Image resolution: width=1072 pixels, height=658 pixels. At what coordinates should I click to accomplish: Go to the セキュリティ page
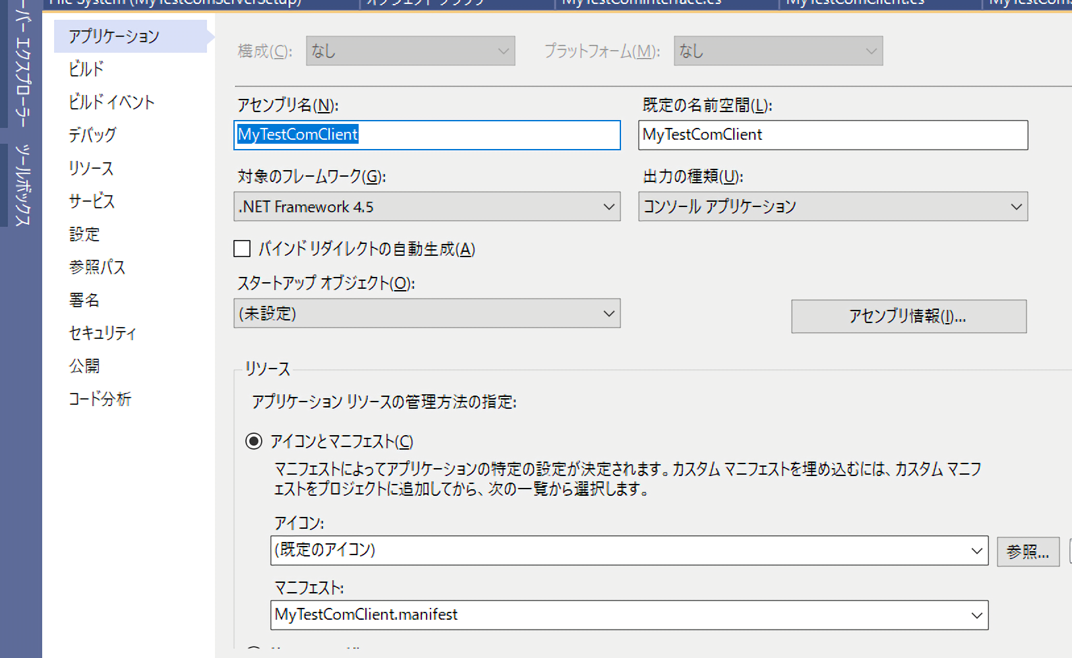coord(102,333)
